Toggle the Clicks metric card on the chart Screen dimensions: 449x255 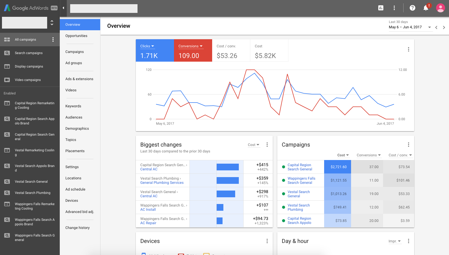coord(155,50)
